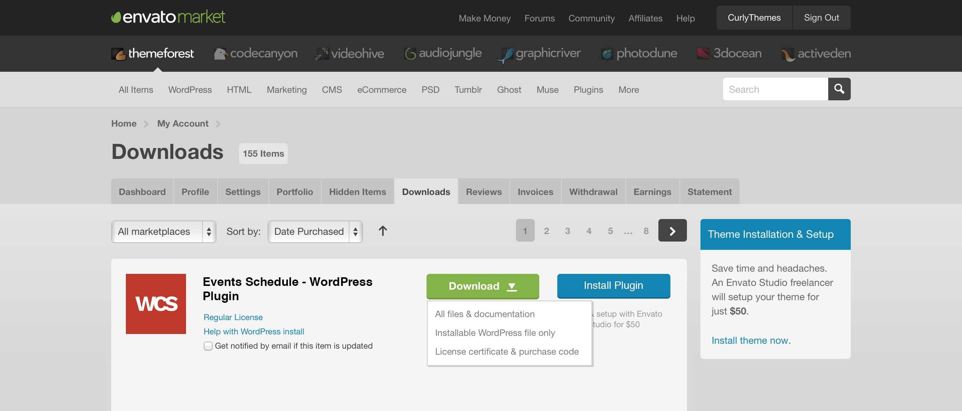
Task: Browse the Tumblr category
Action: coord(468,90)
